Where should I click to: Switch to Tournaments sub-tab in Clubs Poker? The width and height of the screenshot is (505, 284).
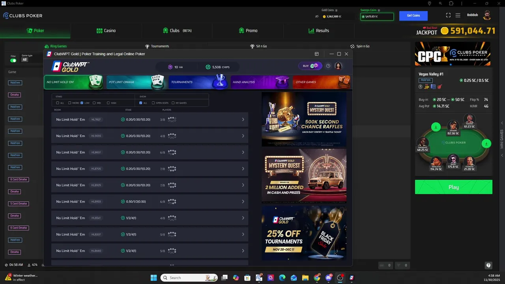157,46
